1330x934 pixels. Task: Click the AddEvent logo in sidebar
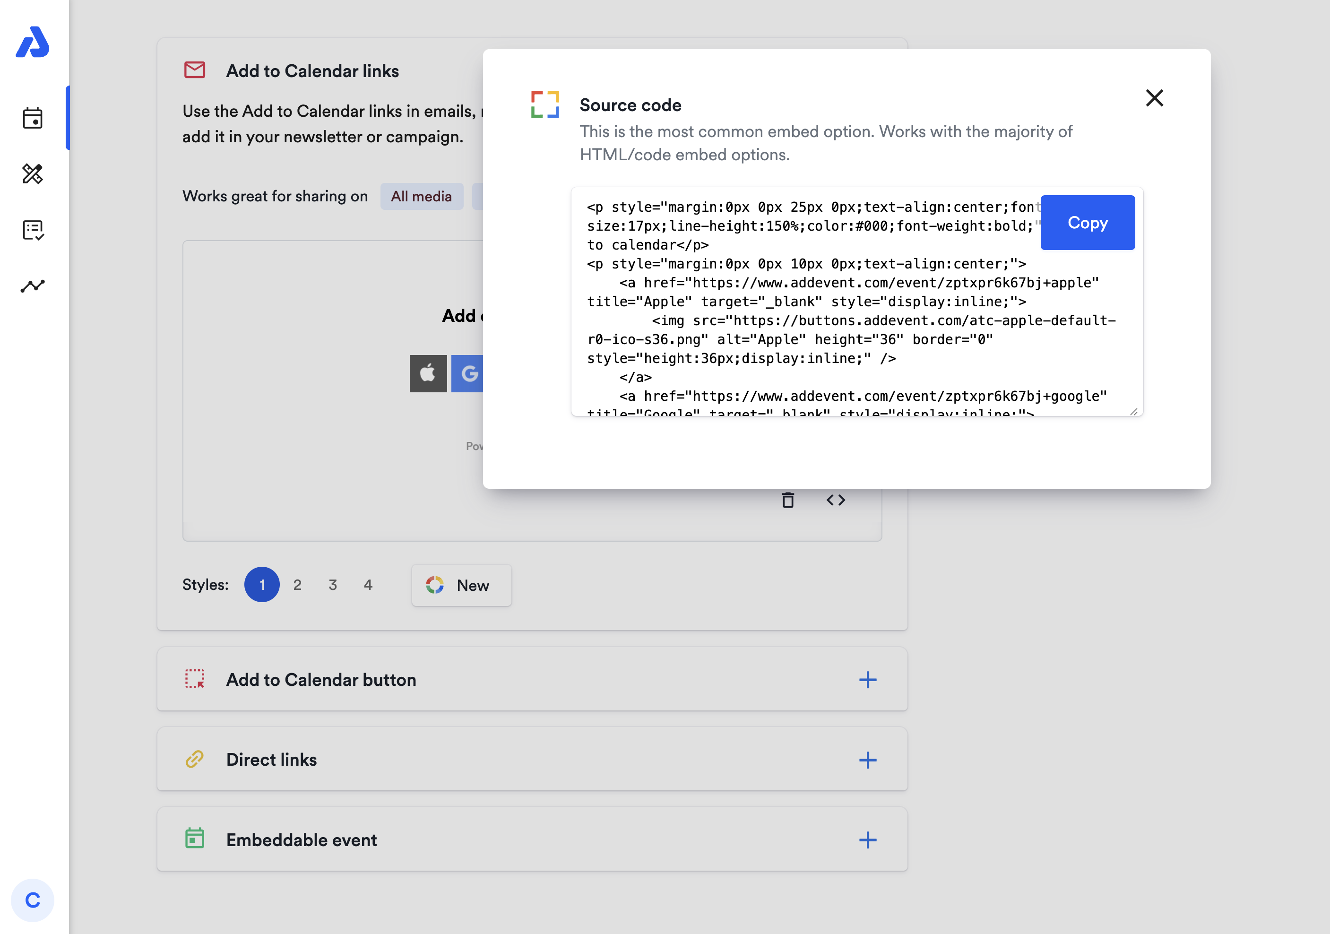(x=33, y=42)
